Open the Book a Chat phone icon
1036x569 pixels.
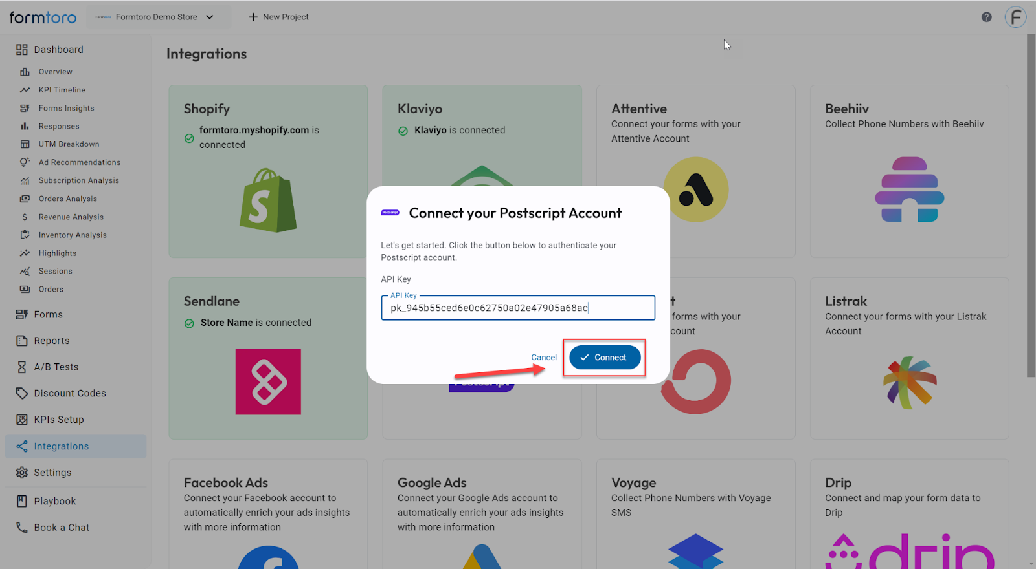[22, 528]
